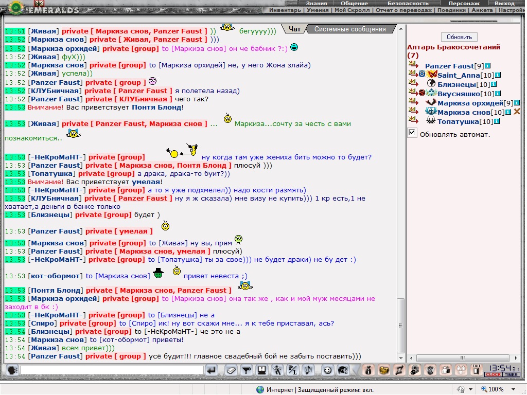Click the smiley emoticon button in chat toolbar
This screenshot has height=395, width=527.
327,370
